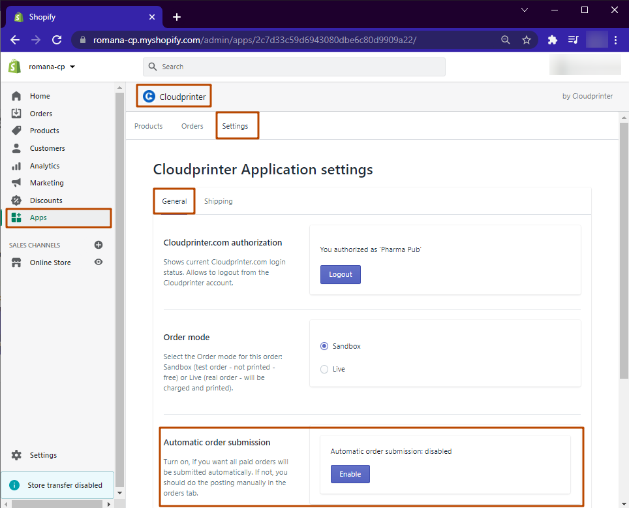Viewport: 629px width, 508px height.
Task: Switch to the Cloudprinter Orders tab
Action: (x=192, y=126)
